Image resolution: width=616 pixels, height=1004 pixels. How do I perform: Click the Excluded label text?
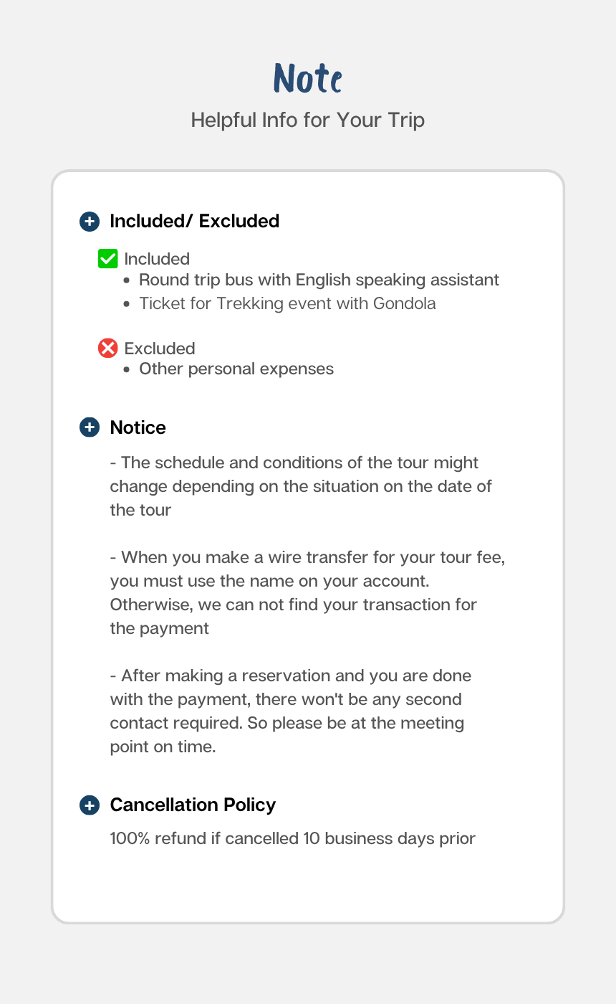pyautogui.click(x=160, y=349)
